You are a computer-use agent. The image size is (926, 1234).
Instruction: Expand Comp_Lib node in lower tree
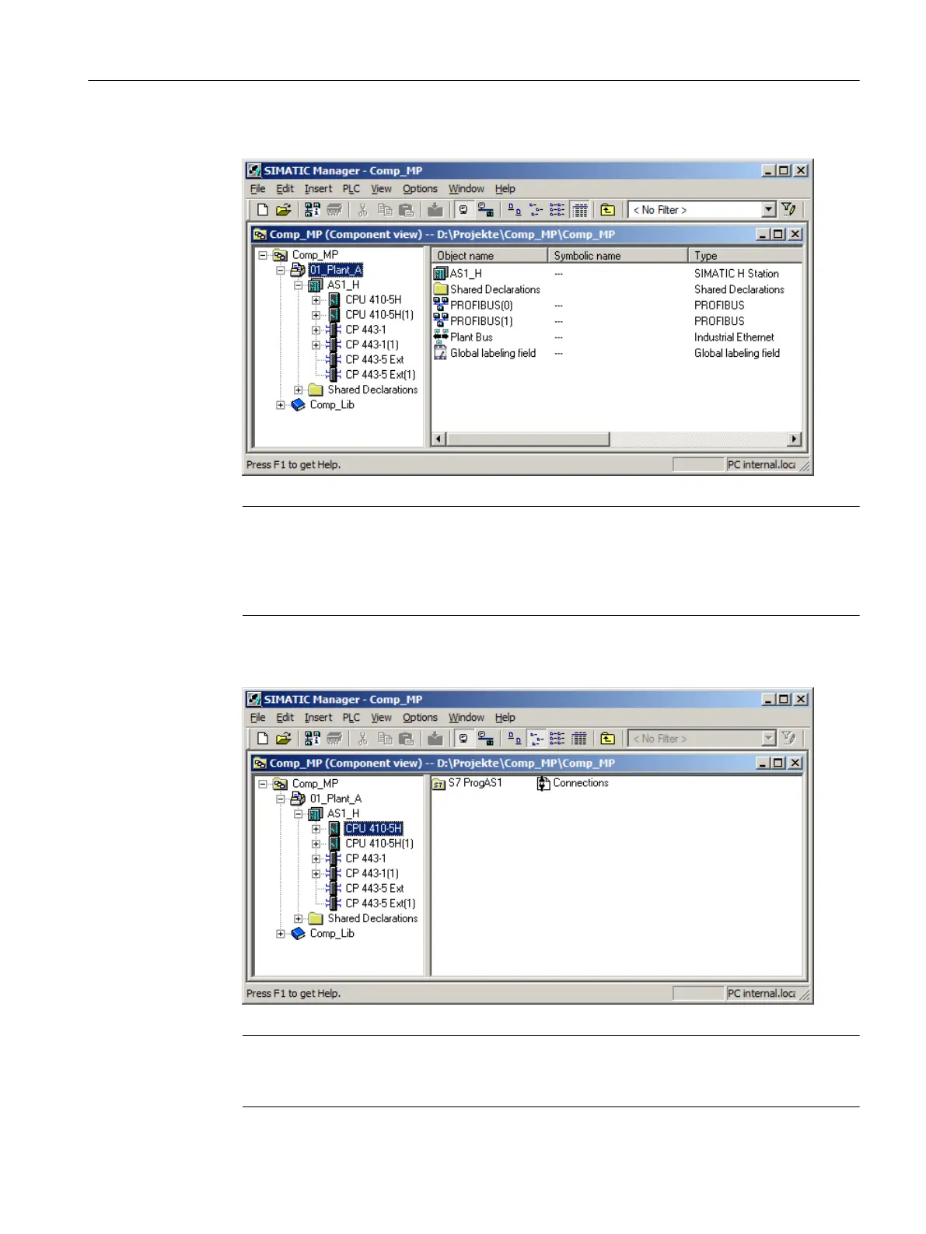pyautogui.click(x=281, y=934)
